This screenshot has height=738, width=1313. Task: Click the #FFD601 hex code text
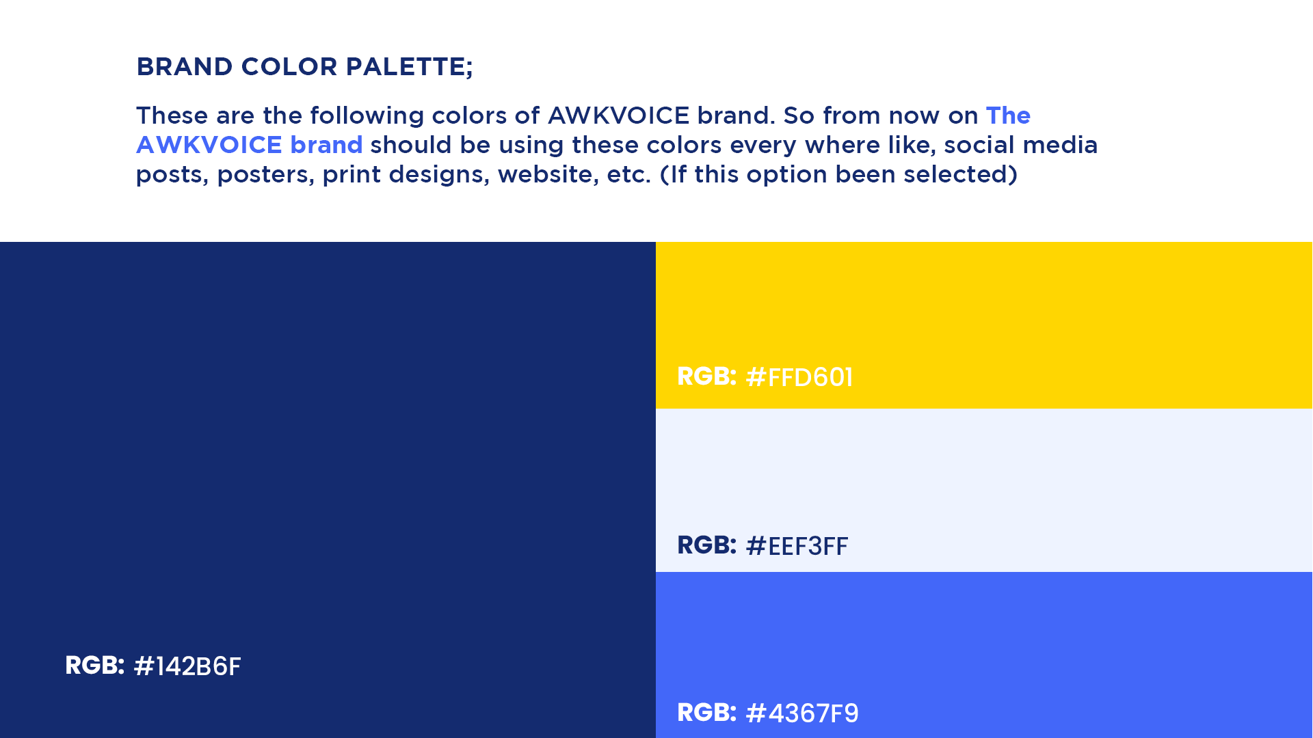point(799,377)
